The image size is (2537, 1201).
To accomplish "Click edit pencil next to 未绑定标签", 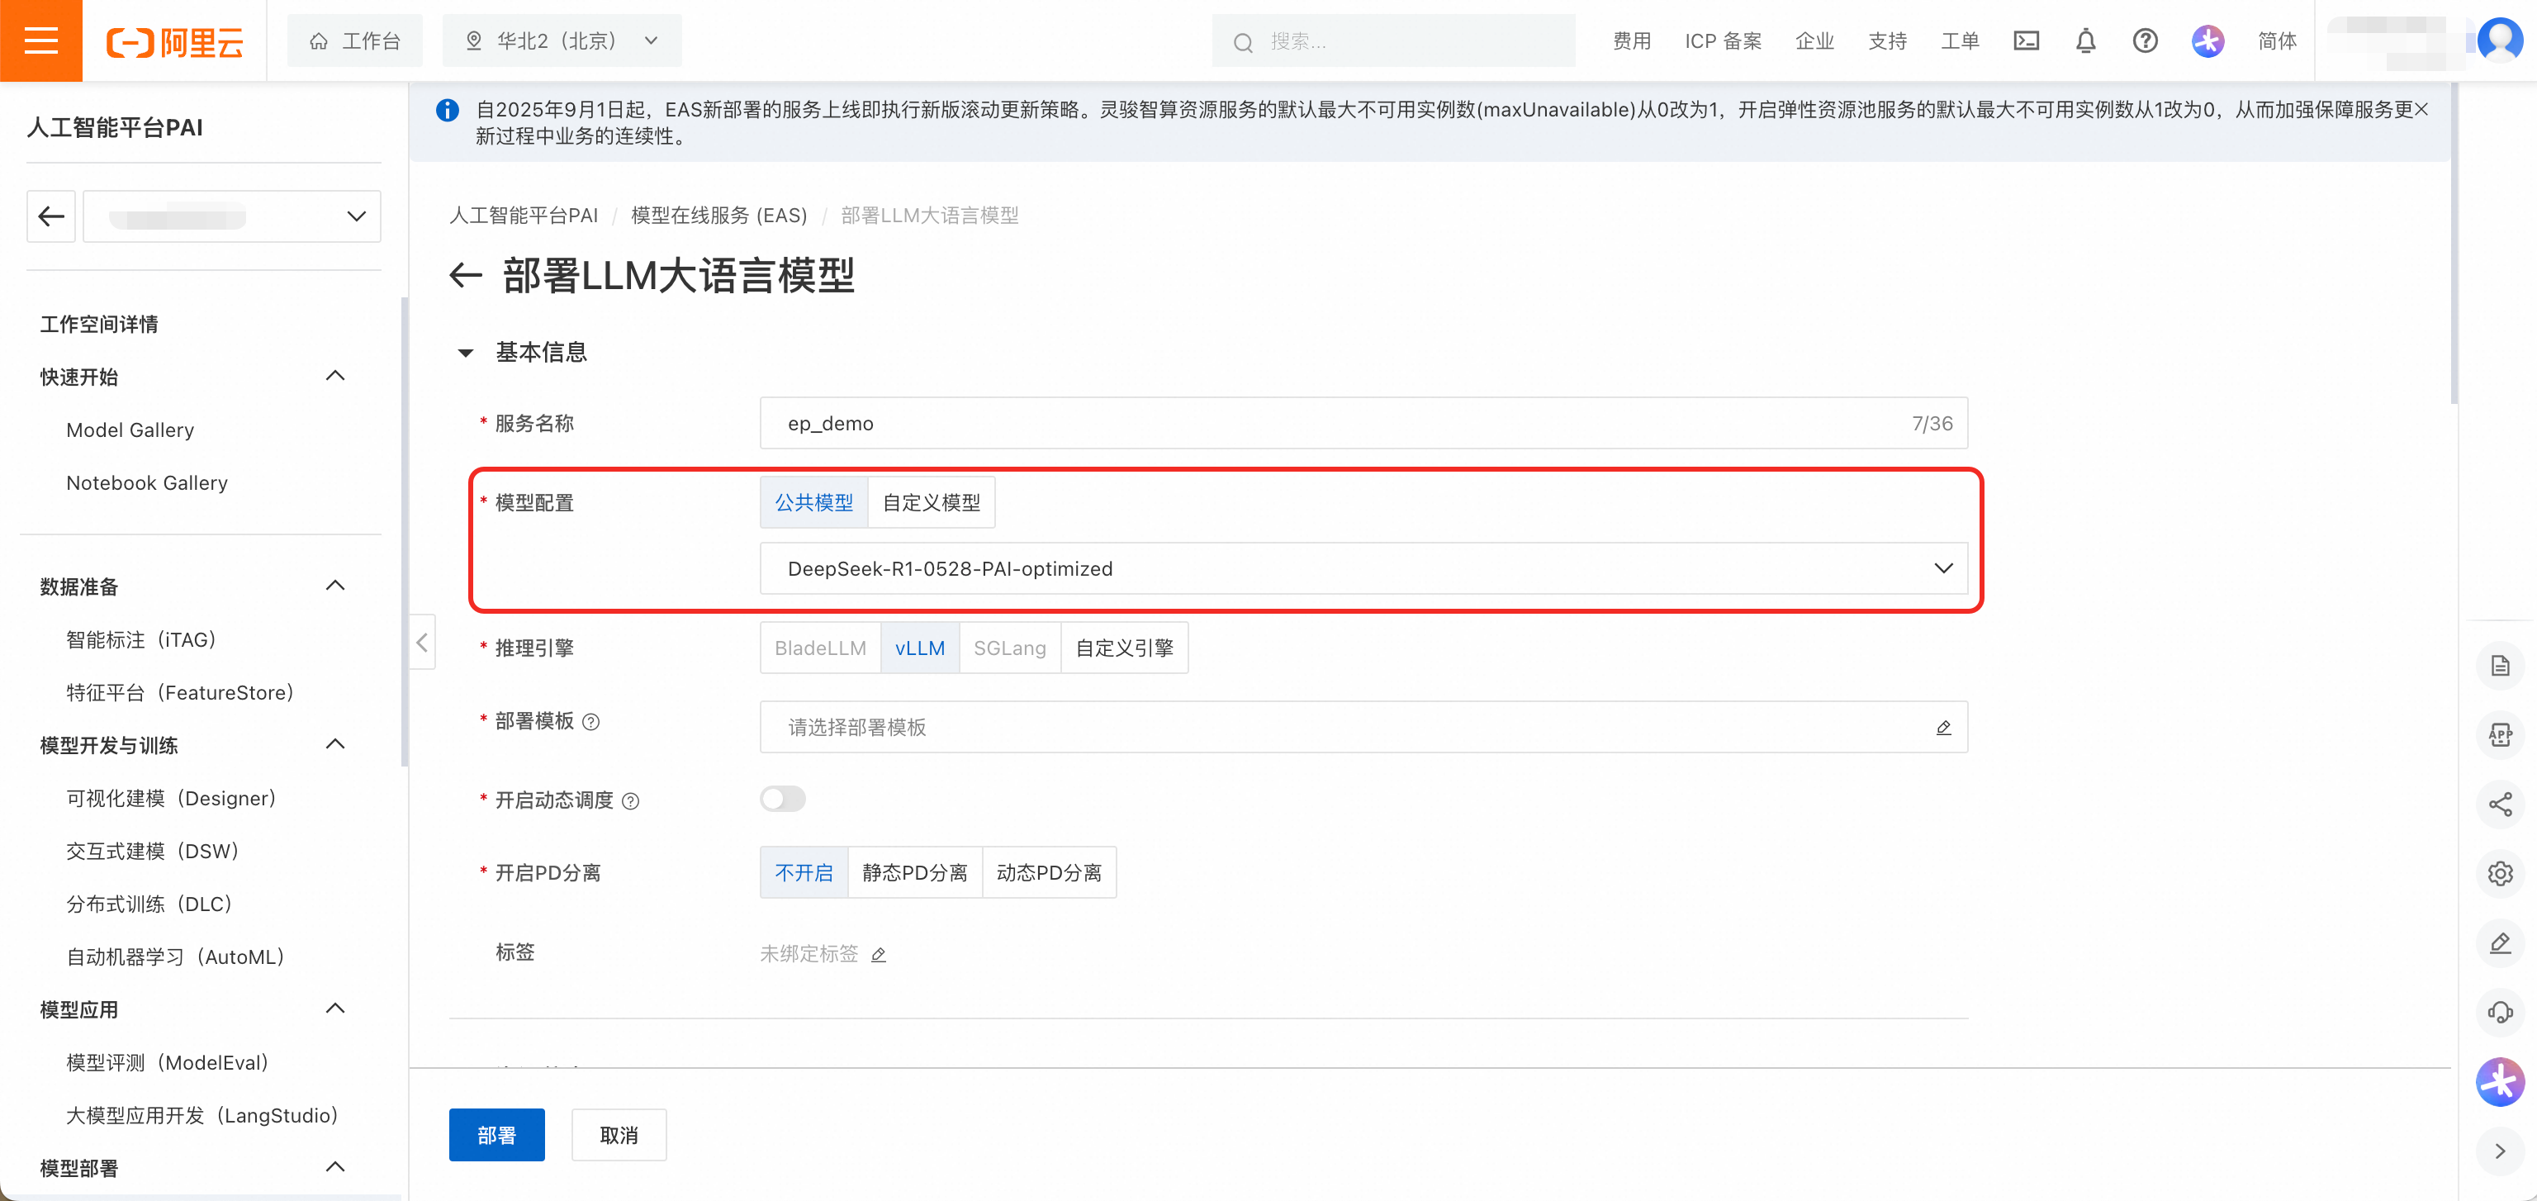I will click(x=879, y=954).
